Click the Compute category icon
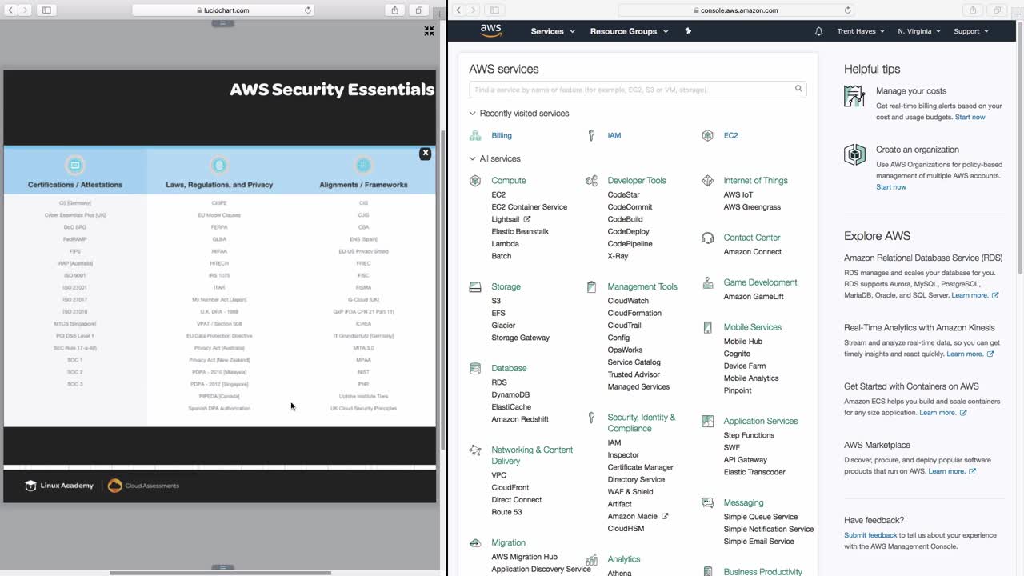The height and width of the screenshot is (576, 1024). 475,181
